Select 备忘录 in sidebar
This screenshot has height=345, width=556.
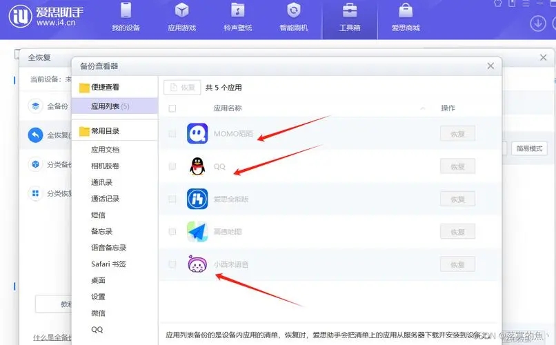point(102,231)
